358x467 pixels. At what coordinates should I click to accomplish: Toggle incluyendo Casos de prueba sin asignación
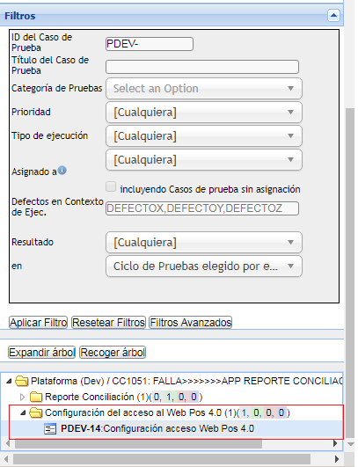111,186
